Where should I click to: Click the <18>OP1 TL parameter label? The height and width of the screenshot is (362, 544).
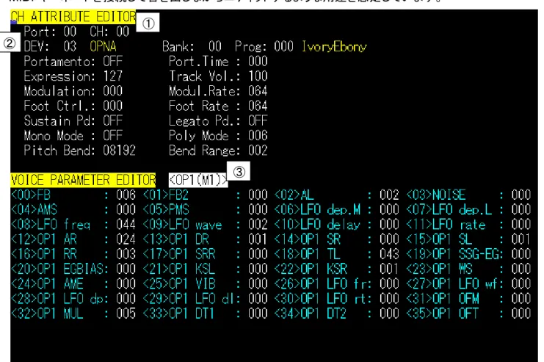point(308,254)
